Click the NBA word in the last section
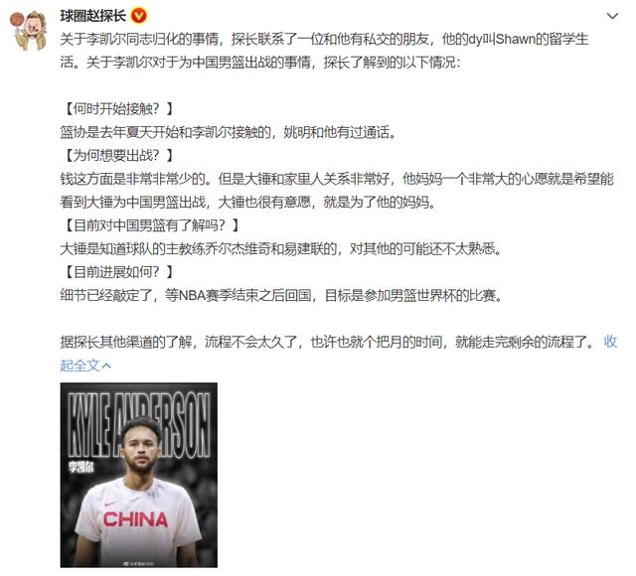The height and width of the screenshot is (576, 636). click(192, 296)
